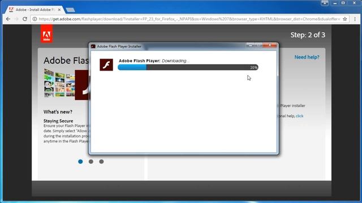The width and height of the screenshot is (362, 203).
Task: Open the Chrome three-dot menu
Action: click(355, 19)
